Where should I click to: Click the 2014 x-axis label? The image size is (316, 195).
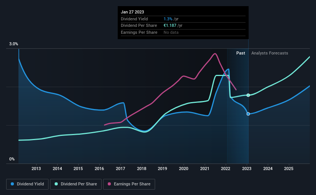(57, 169)
